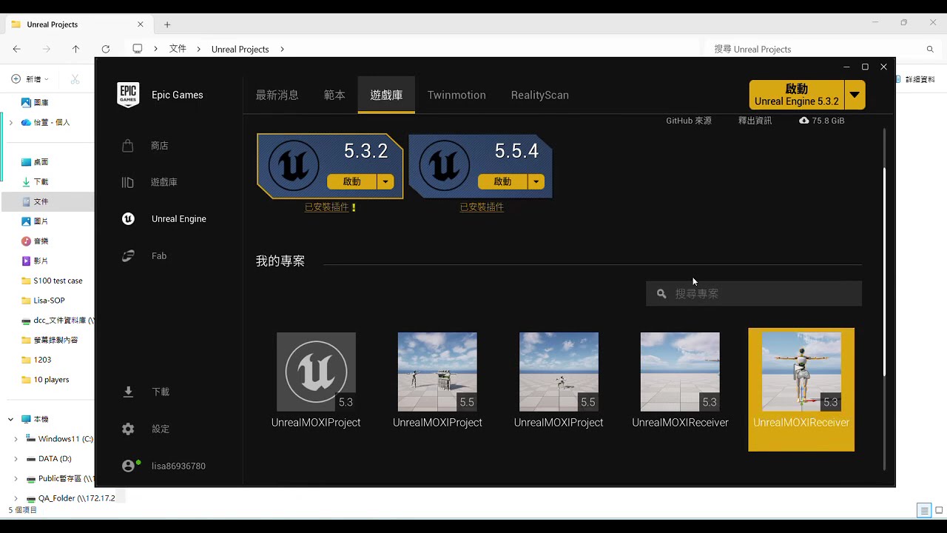The height and width of the screenshot is (533, 947).
Task: Open the dropdown beside top-right Launch button
Action: (855, 95)
